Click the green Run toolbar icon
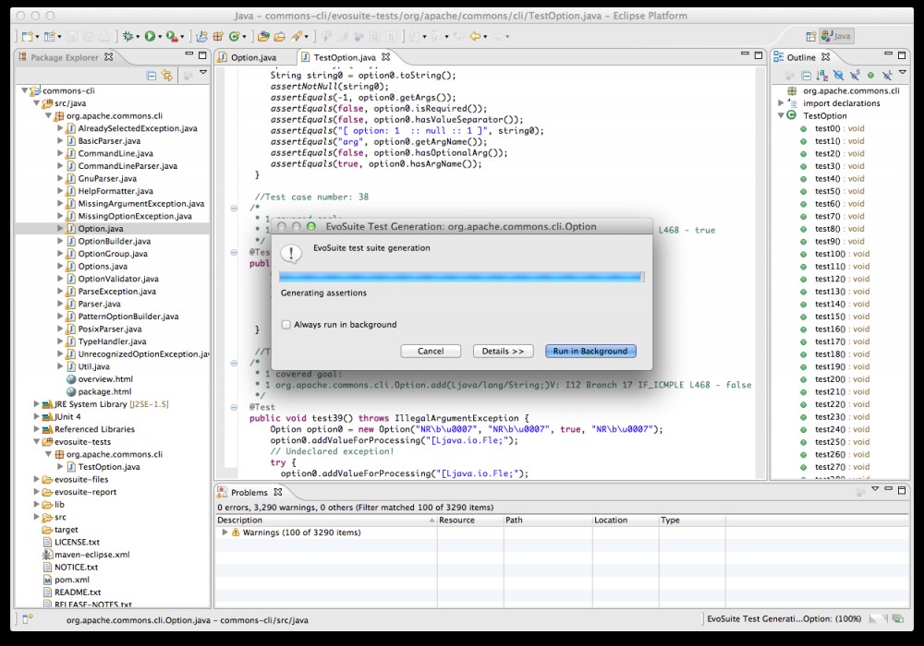The image size is (924, 646). (x=149, y=36)
